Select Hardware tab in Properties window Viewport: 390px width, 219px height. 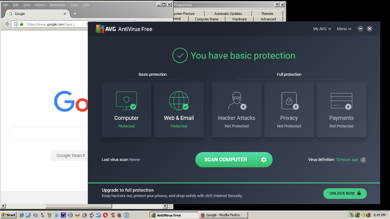(x=239, y=19)
